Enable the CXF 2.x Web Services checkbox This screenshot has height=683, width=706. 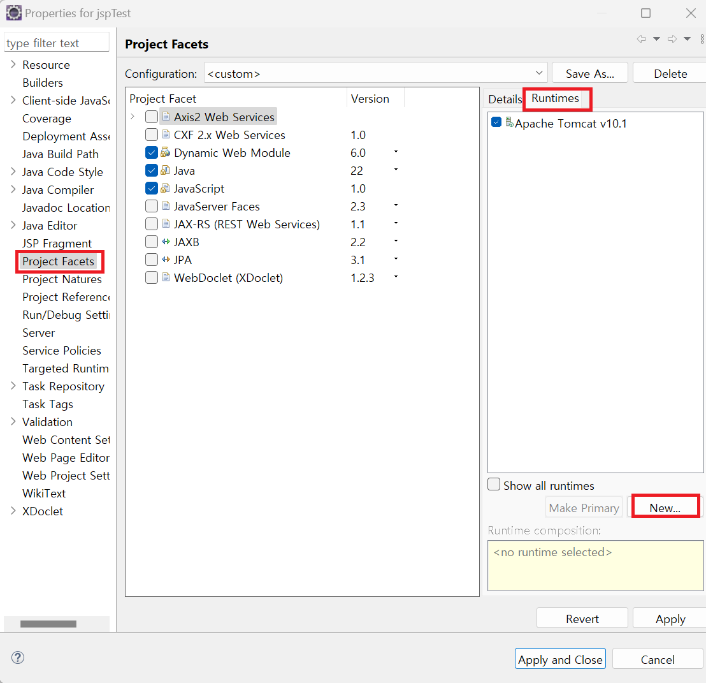pos(151,135)
